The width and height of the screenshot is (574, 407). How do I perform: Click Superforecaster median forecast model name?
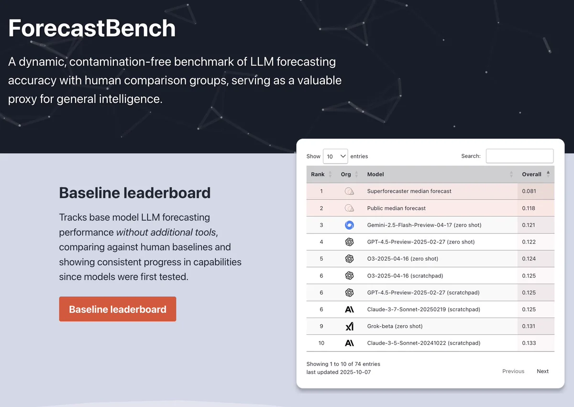click(409, 191)
